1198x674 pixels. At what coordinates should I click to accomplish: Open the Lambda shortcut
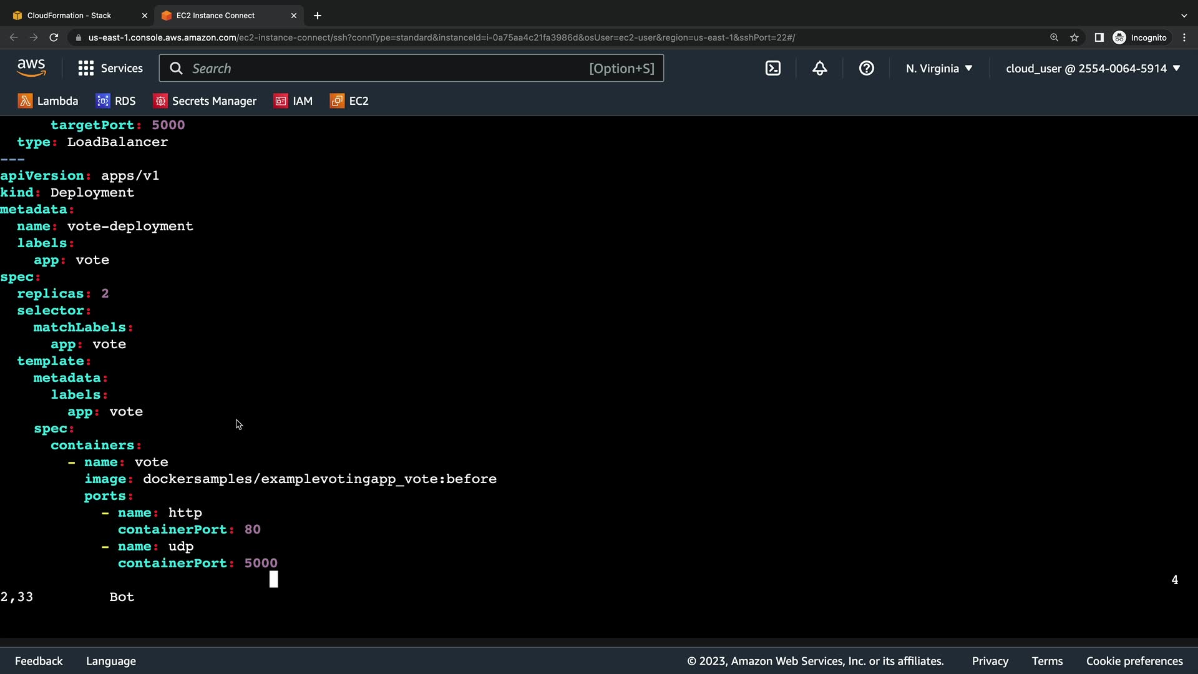coord(48,101)
